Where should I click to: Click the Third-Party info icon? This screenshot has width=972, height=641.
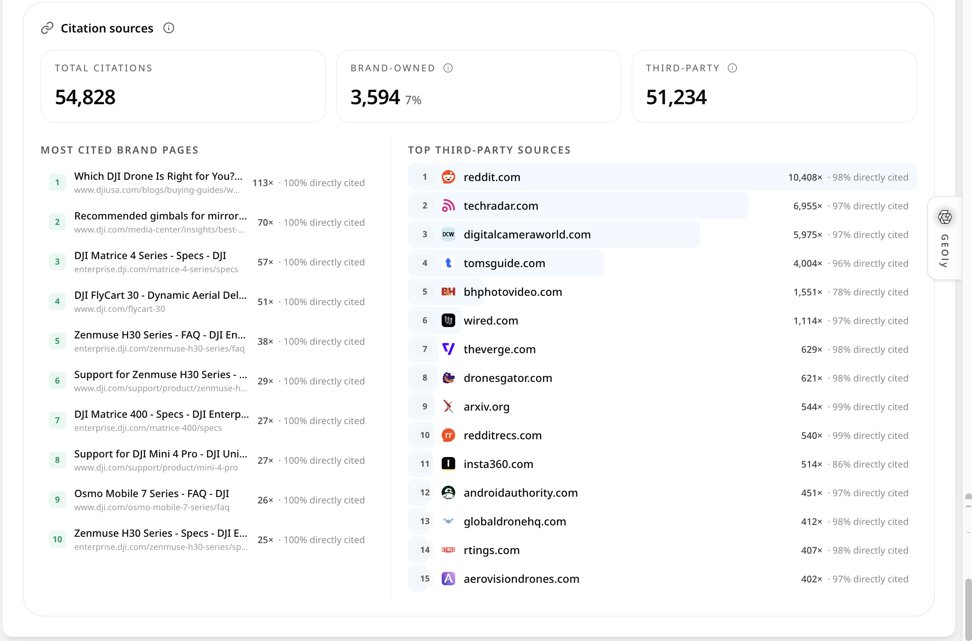coord(732,68)
